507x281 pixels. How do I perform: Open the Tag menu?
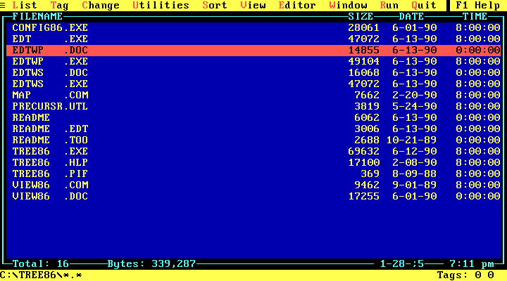coord(59,6)
